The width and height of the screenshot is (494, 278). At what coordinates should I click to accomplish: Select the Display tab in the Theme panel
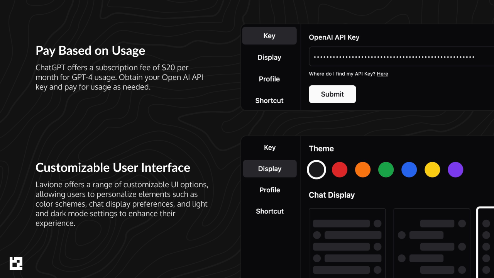point(270,169)
